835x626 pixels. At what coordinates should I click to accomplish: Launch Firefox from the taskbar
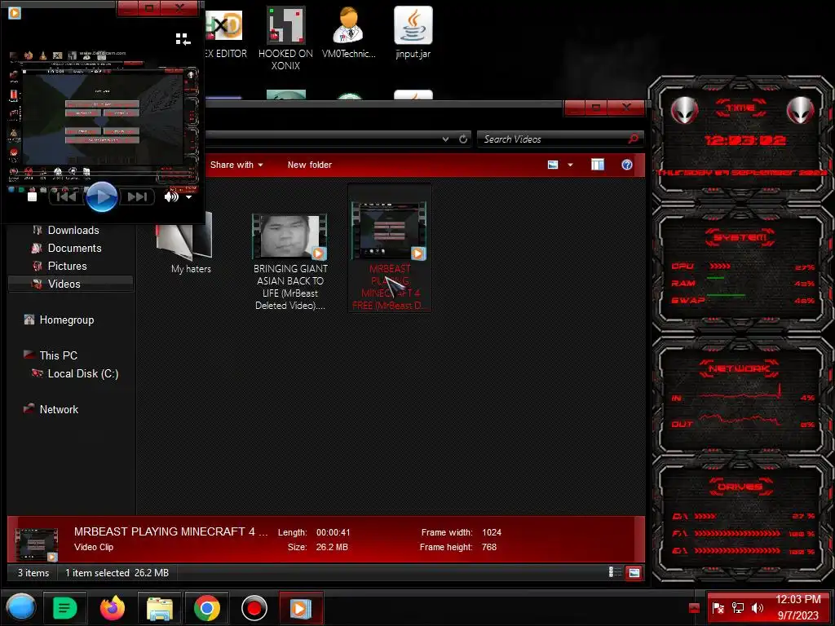113,607
